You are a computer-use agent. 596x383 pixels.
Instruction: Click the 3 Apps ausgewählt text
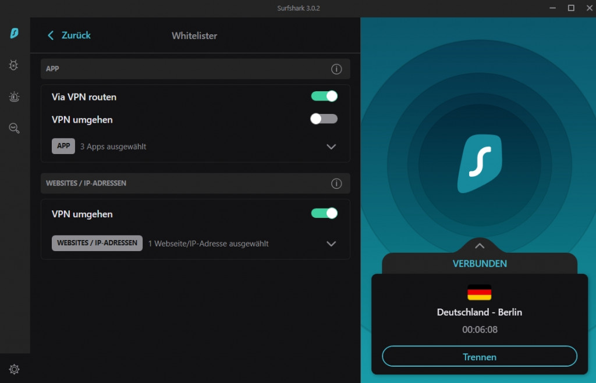113,146
